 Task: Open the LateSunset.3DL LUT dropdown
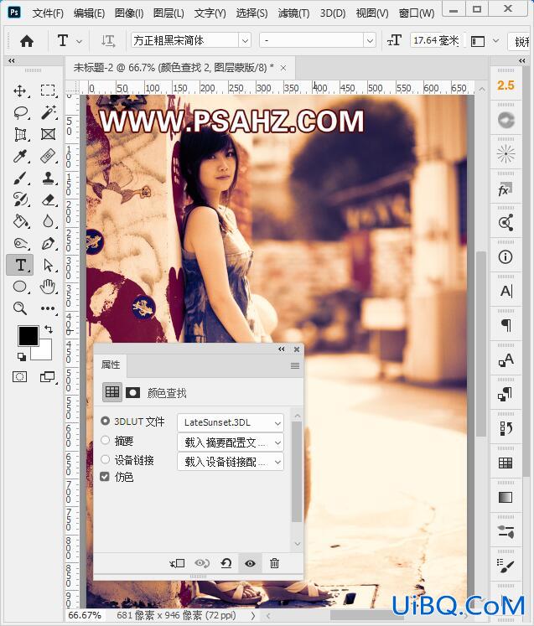click(231, 422)
